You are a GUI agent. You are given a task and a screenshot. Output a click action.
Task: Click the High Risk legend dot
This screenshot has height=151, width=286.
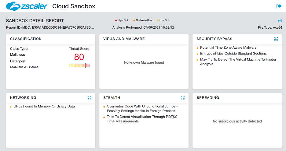[x=116, y=20]
